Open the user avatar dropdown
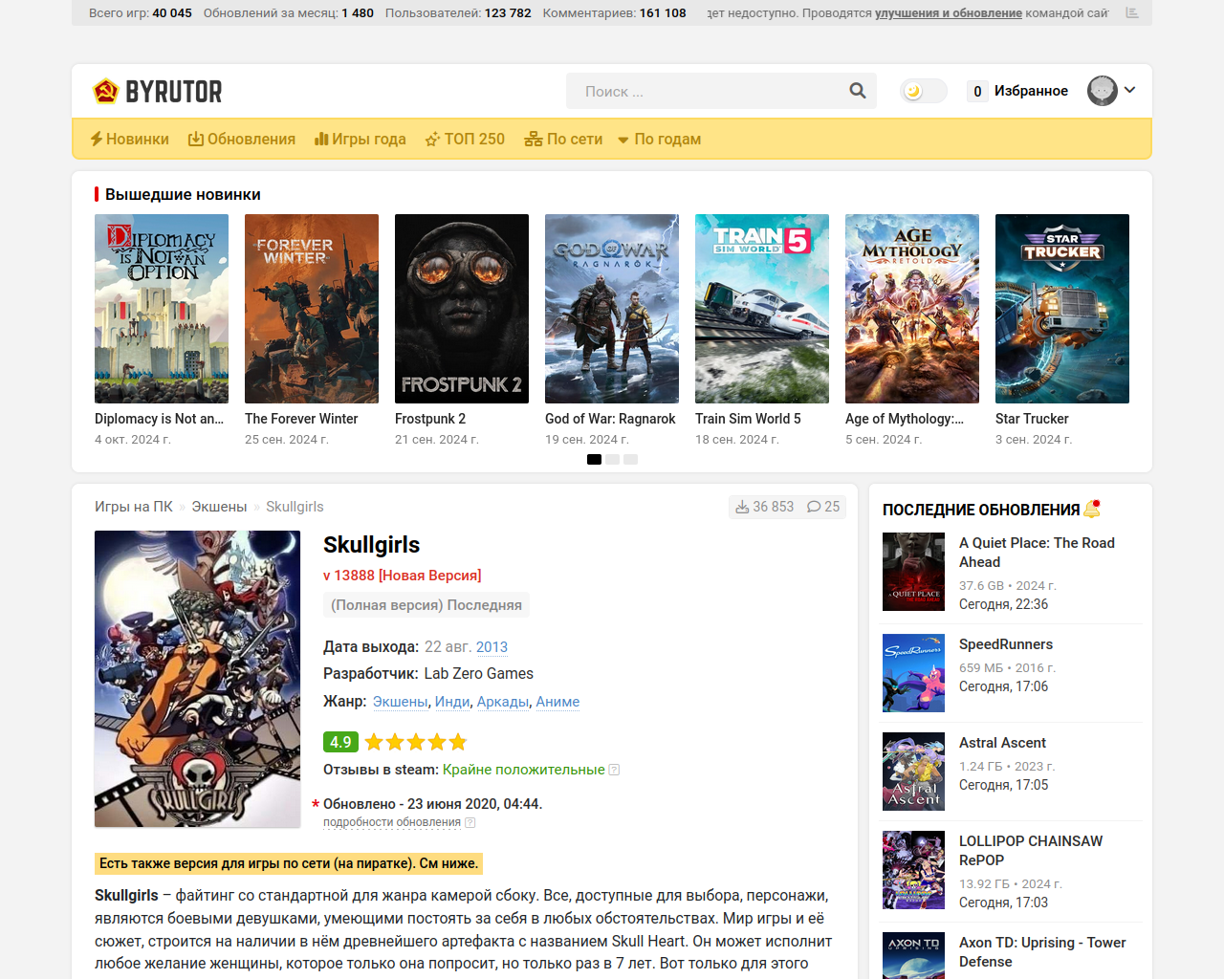This screenshot has height=979, width=1224. pyautogui.click(x=1130, y=90)
